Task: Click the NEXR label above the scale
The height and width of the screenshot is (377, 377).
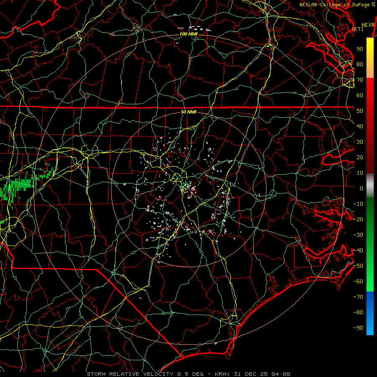Action: coord(368,25)
